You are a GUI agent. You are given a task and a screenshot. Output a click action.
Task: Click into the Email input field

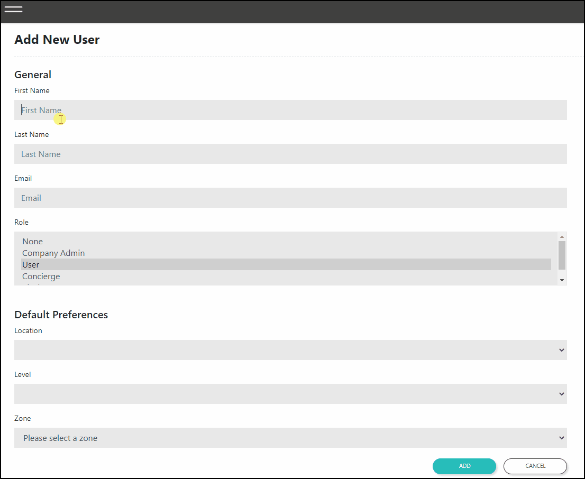[290, 198]
